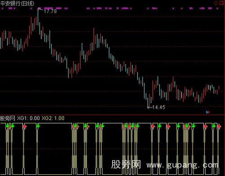Click the diamond icon beside the chart title bar
225x176 pixels.
216,3
